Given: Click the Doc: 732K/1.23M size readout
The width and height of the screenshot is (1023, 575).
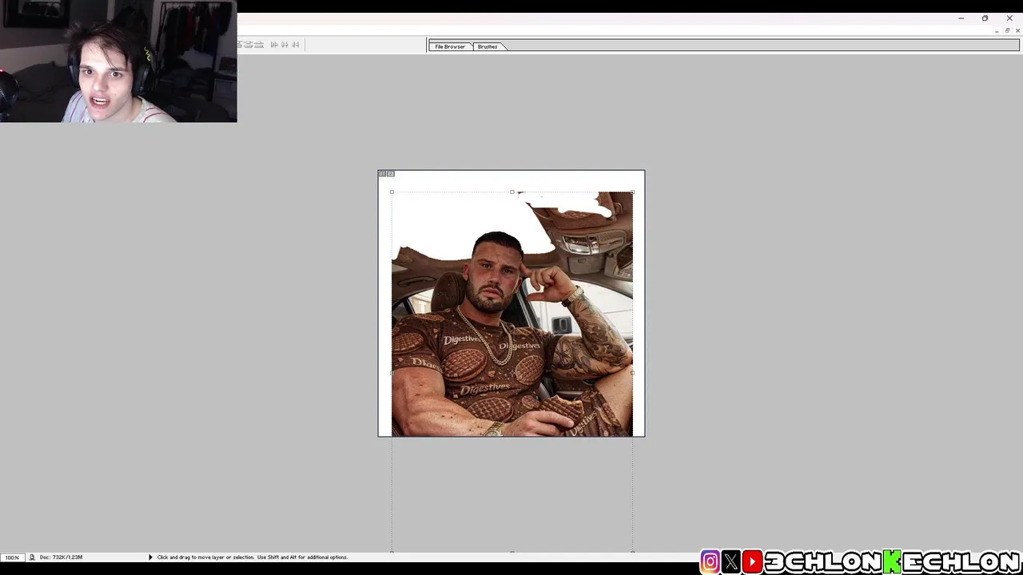Looking at the screenshot, I should pyautogui.click(x=62, y=557).
